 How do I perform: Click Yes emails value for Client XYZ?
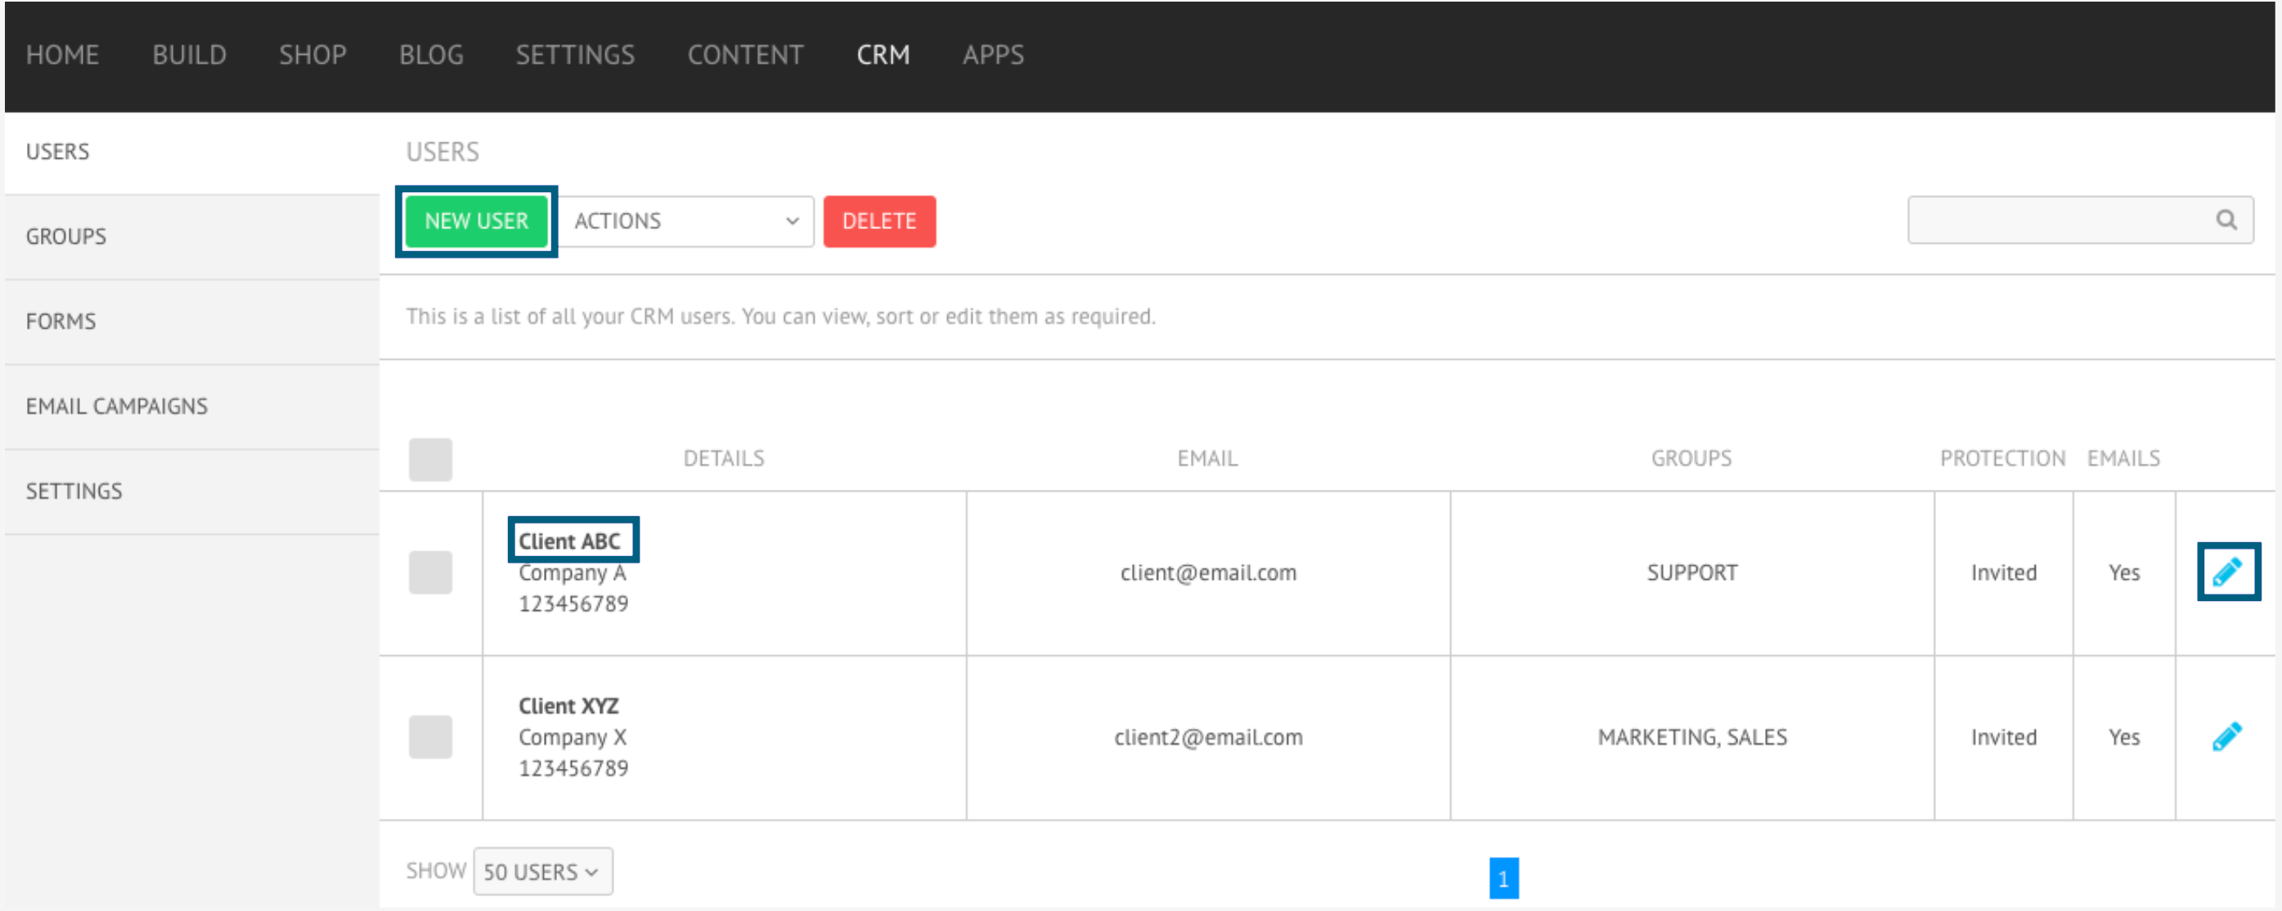tap(2124, 738)
